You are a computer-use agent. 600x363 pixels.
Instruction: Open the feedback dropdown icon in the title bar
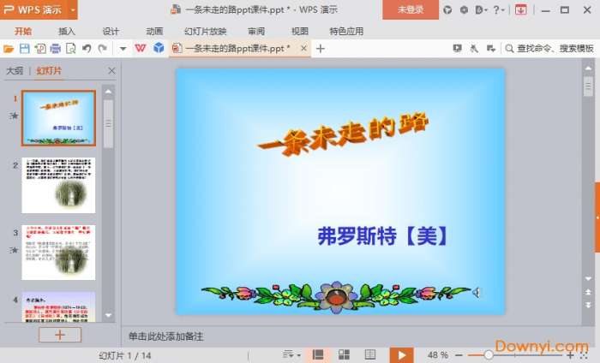(481, 10)
